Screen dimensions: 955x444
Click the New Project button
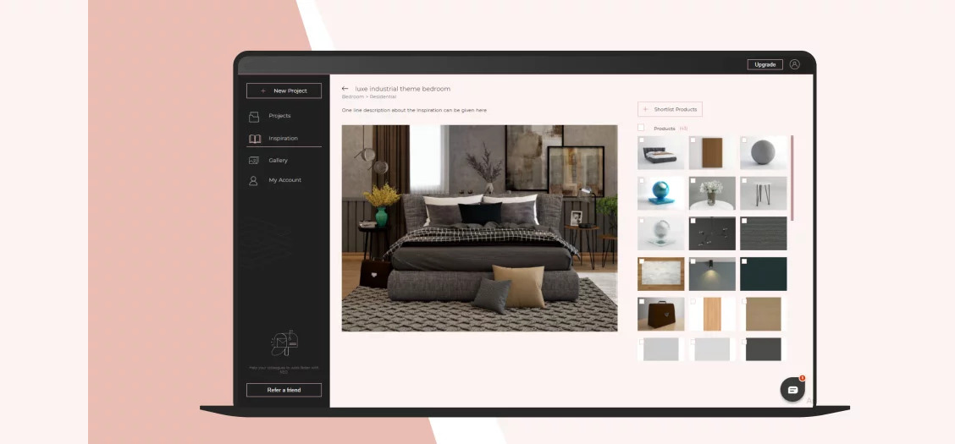click(x=284, y=90)
